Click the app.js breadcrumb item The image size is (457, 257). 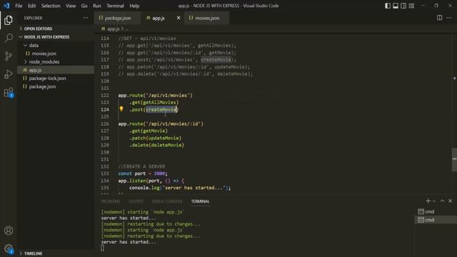click(x=111, y=29)
